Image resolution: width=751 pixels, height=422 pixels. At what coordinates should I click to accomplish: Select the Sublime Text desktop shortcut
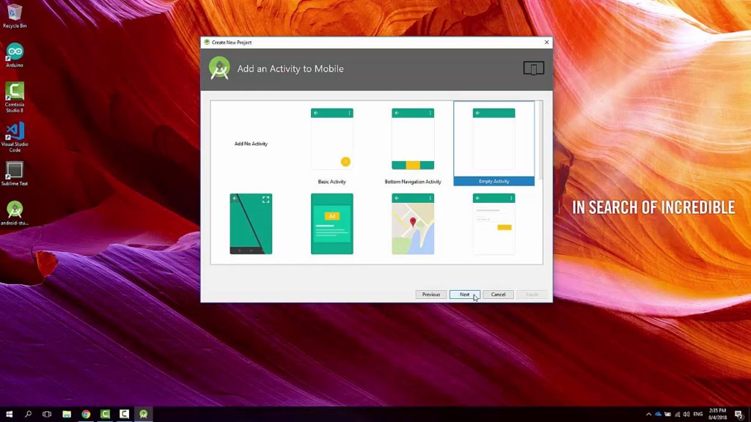click(x=15, y=174)
